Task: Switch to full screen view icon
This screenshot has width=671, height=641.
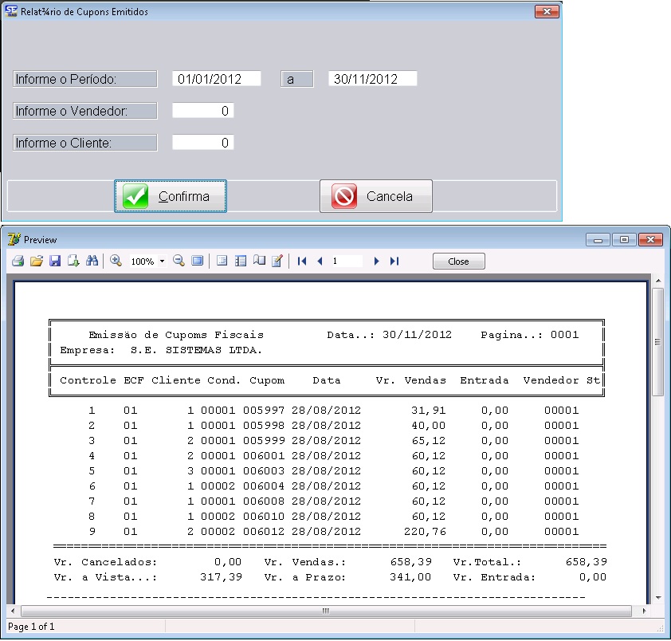Action: [197, 261]
